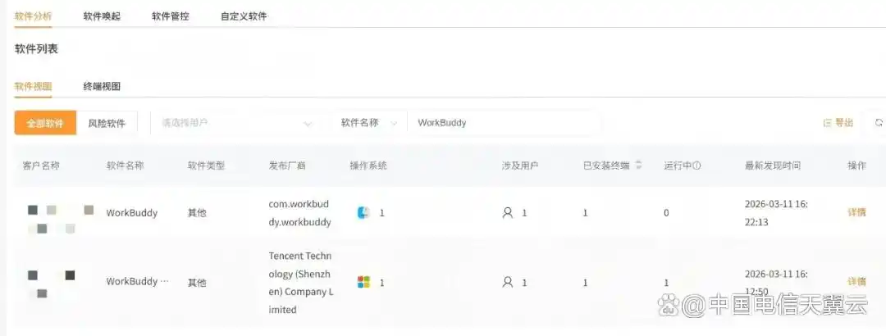Click the 全部软件 filter button
The width and height of the screenshot is (886, 336).
pyautogui.click(x=45, y=123)
